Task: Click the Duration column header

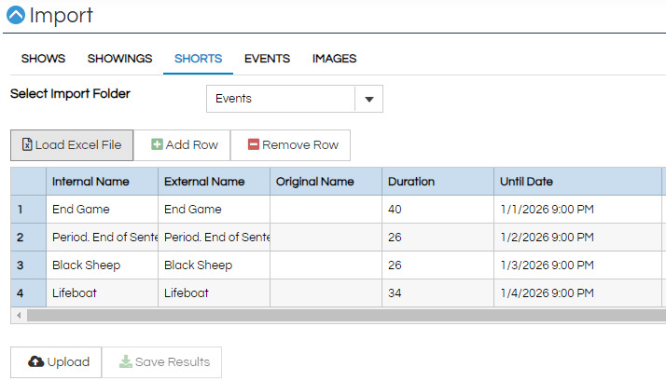Action: pos(437,181)
